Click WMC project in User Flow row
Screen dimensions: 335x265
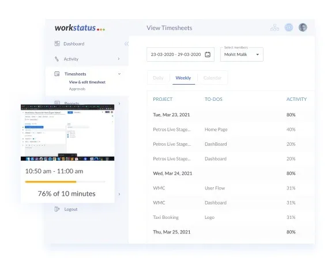[159, 188]
